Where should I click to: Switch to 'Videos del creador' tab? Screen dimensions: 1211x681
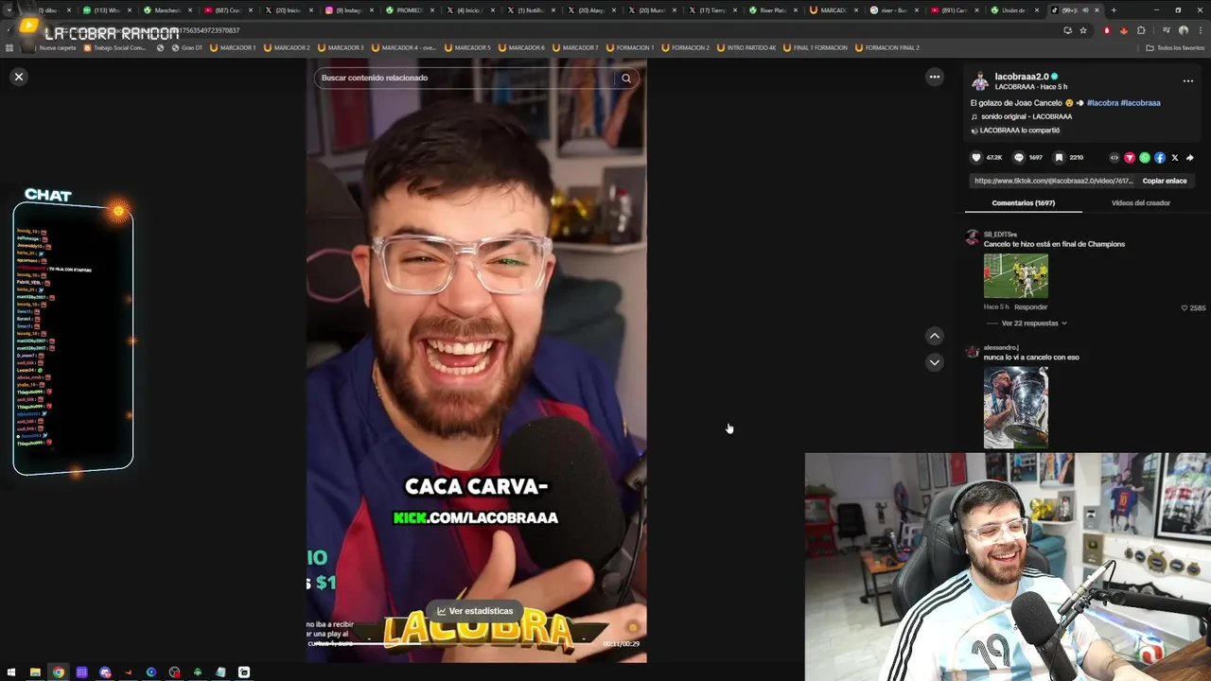tap(1140, 202)
